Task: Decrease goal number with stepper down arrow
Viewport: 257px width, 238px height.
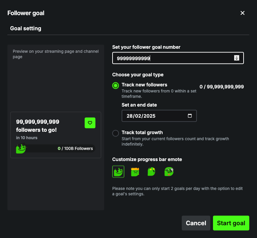Action: (x=237, y=59)
